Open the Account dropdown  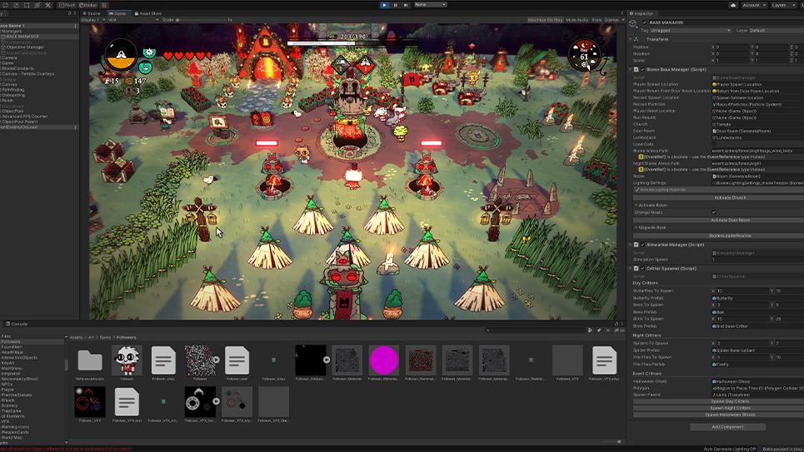coord(753,5)
